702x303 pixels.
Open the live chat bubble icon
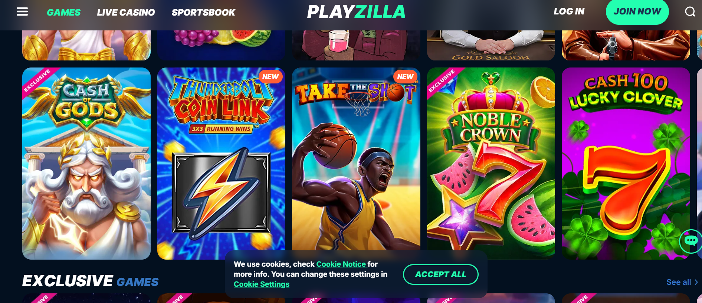coord(691,241)
